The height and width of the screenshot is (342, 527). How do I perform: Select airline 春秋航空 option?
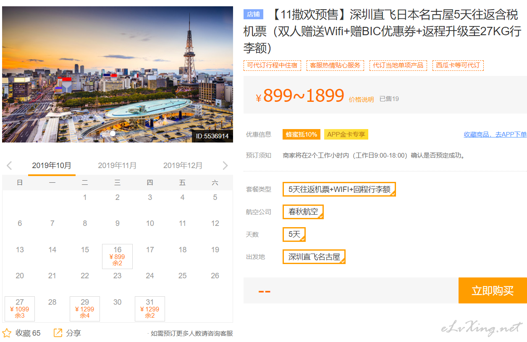tap(303, 212)
